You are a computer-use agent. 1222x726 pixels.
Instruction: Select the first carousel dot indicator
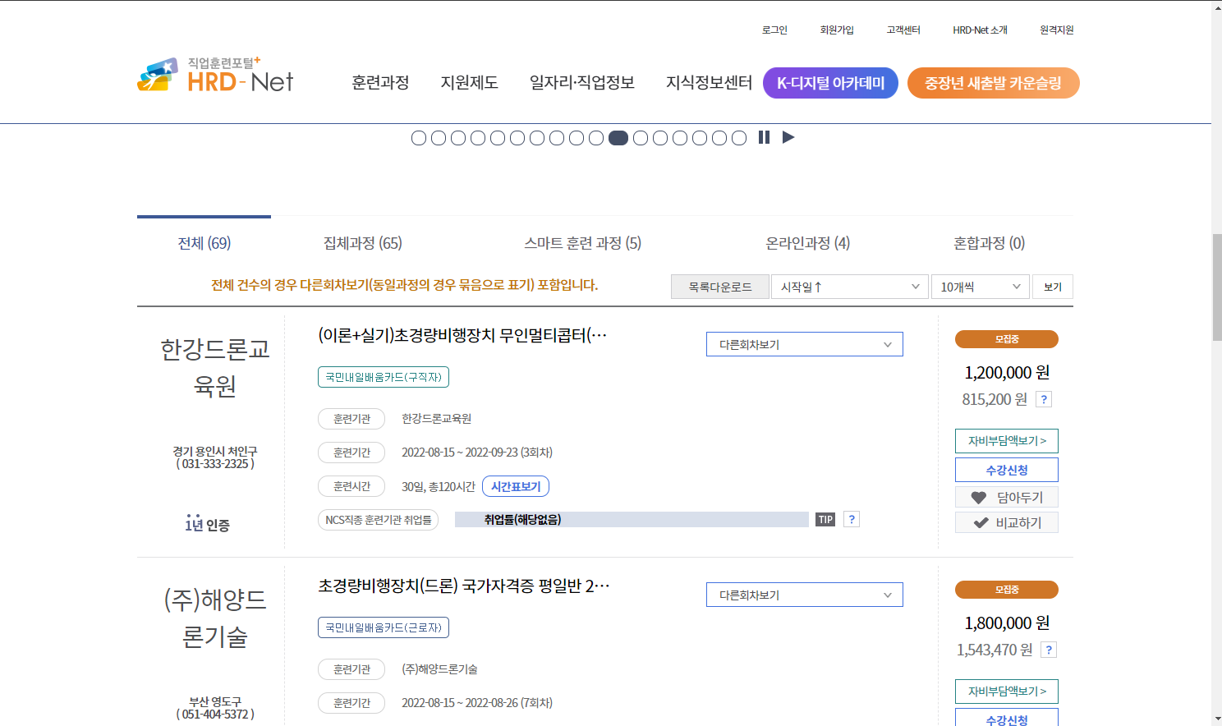(x=418, y=137)
